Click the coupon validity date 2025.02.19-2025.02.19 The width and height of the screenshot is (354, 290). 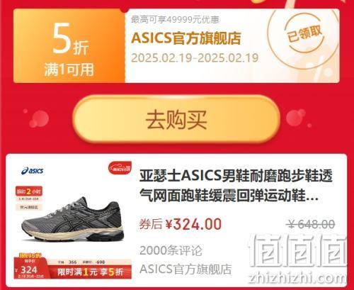click(x=195, y=58)
